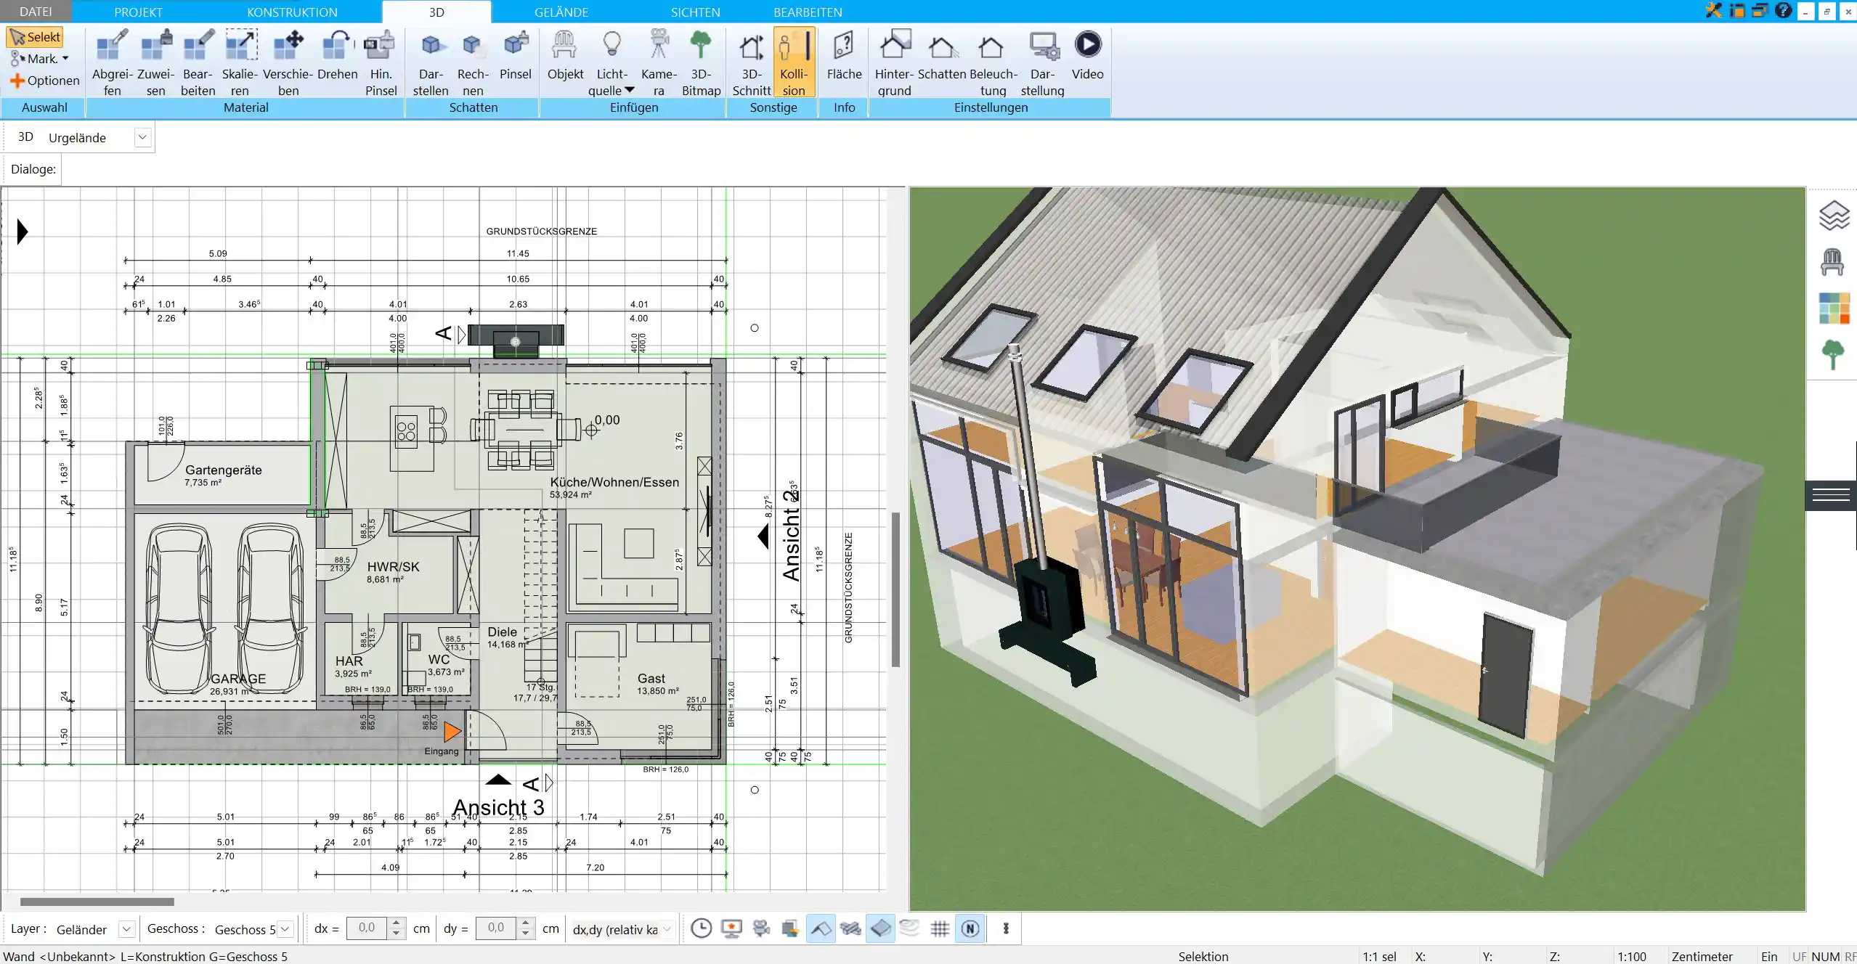Open Darstellung settings
Viewport: 1857px width, 964px height.
(x=1042, y=63)
